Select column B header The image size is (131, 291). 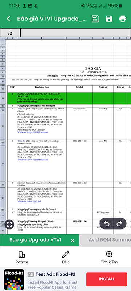point(42,38)
